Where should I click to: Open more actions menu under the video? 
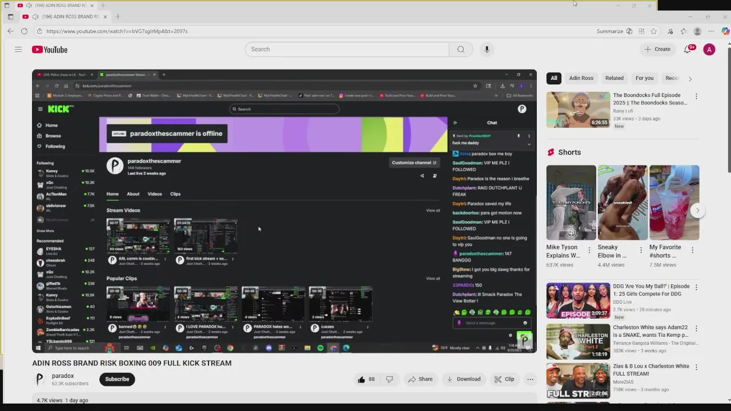click(530, 379)
